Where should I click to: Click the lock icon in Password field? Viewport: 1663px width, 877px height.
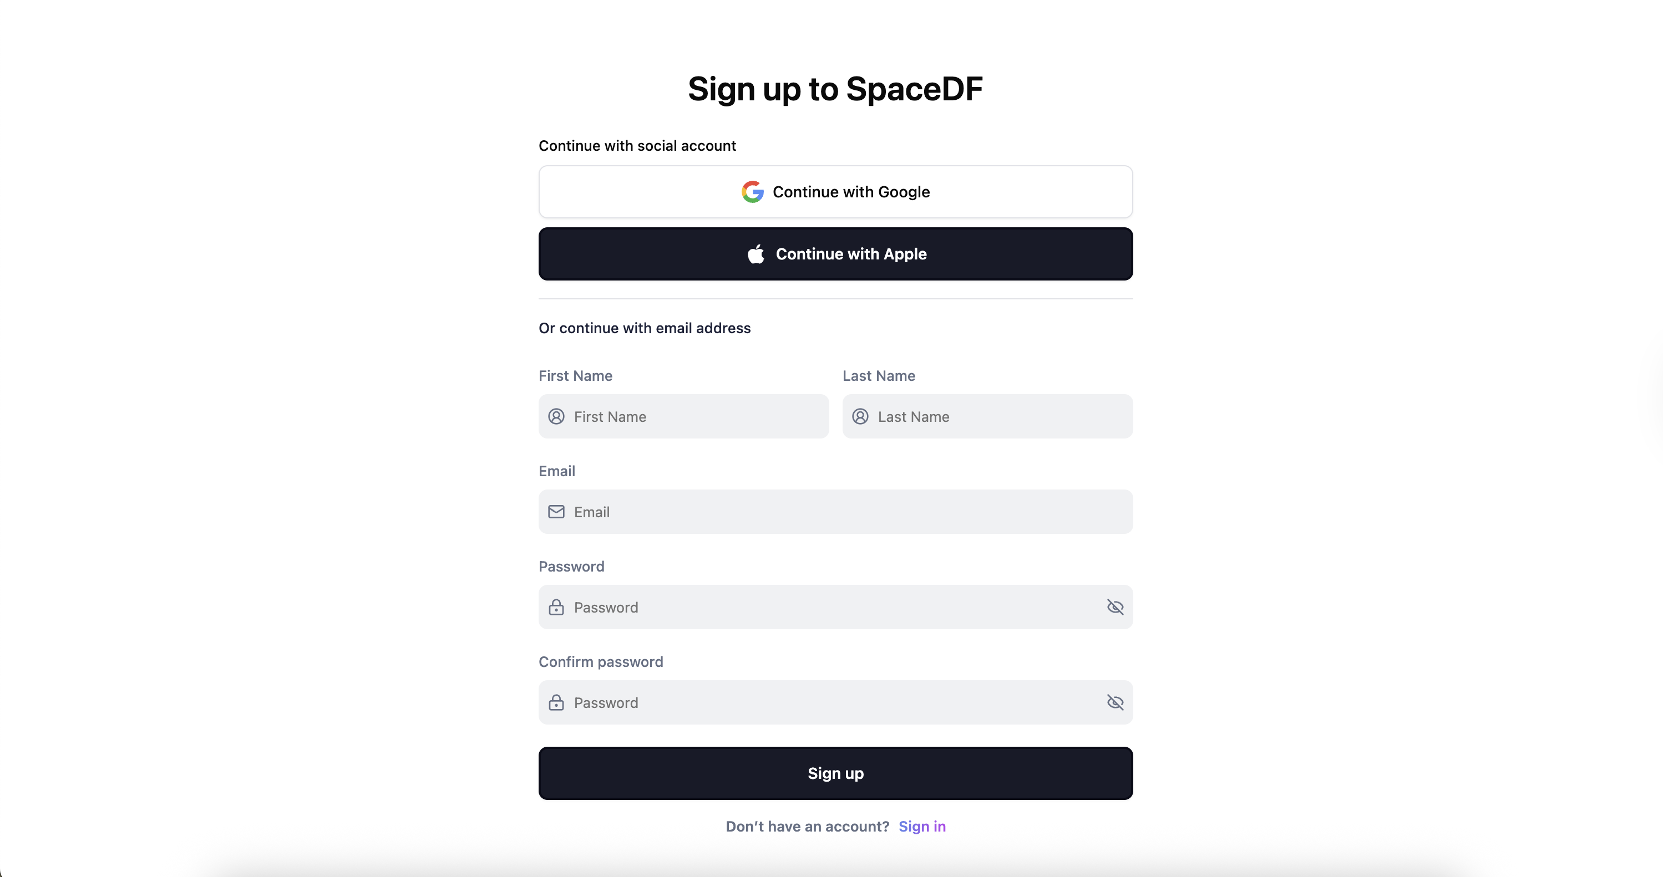[556, 607]
